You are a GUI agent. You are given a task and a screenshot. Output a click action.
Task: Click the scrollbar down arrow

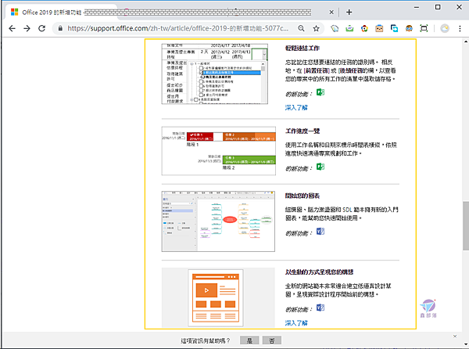pos(466,344)
